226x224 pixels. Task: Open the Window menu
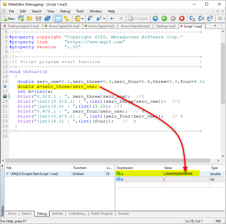[x=96, y=11]
